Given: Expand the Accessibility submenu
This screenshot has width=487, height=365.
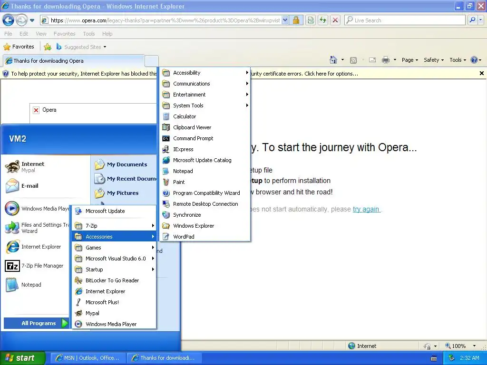Looking at the screenshot, I should (205, 73).
